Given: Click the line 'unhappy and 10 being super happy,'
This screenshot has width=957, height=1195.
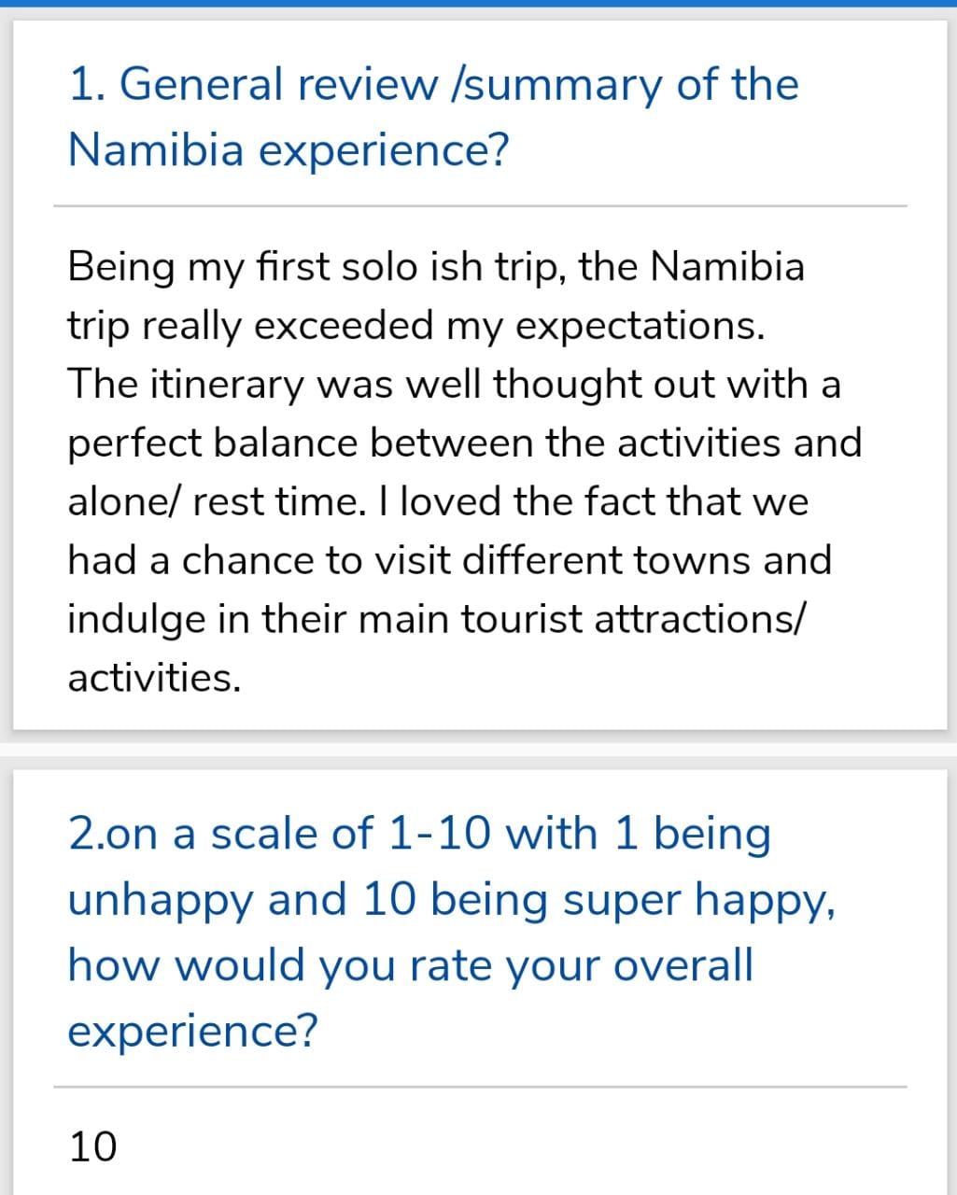Looking at the screenshot, I should [452, 900].
